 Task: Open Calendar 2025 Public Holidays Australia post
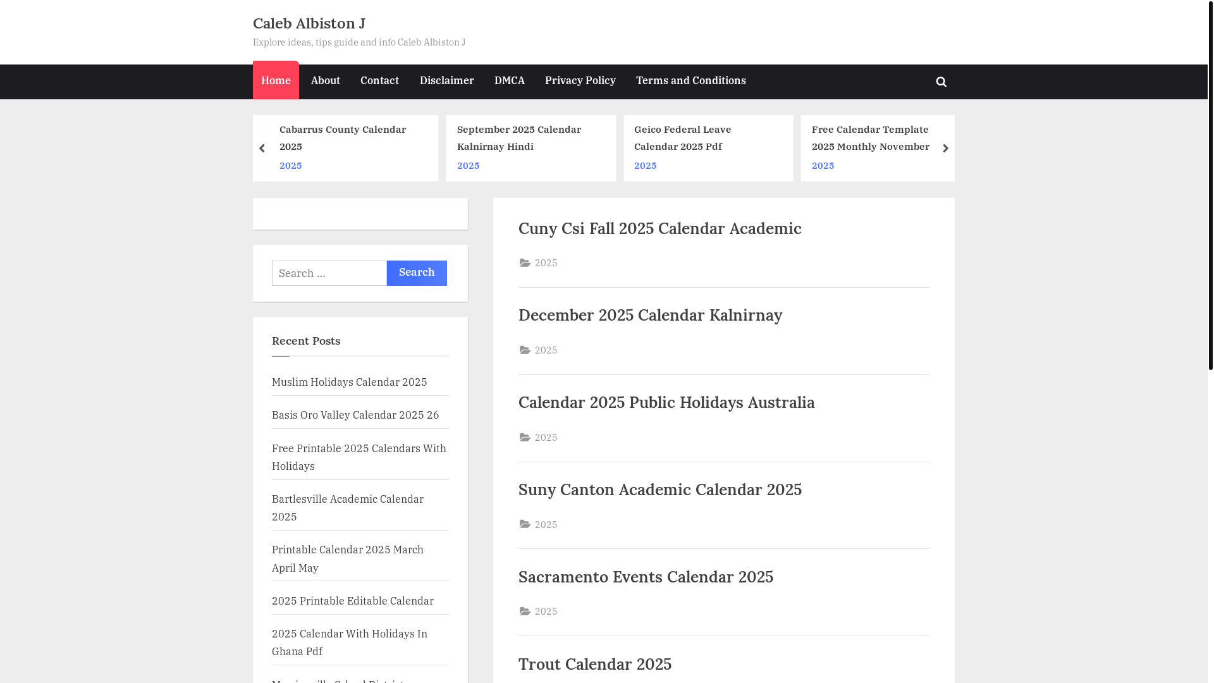pos(666,402)
